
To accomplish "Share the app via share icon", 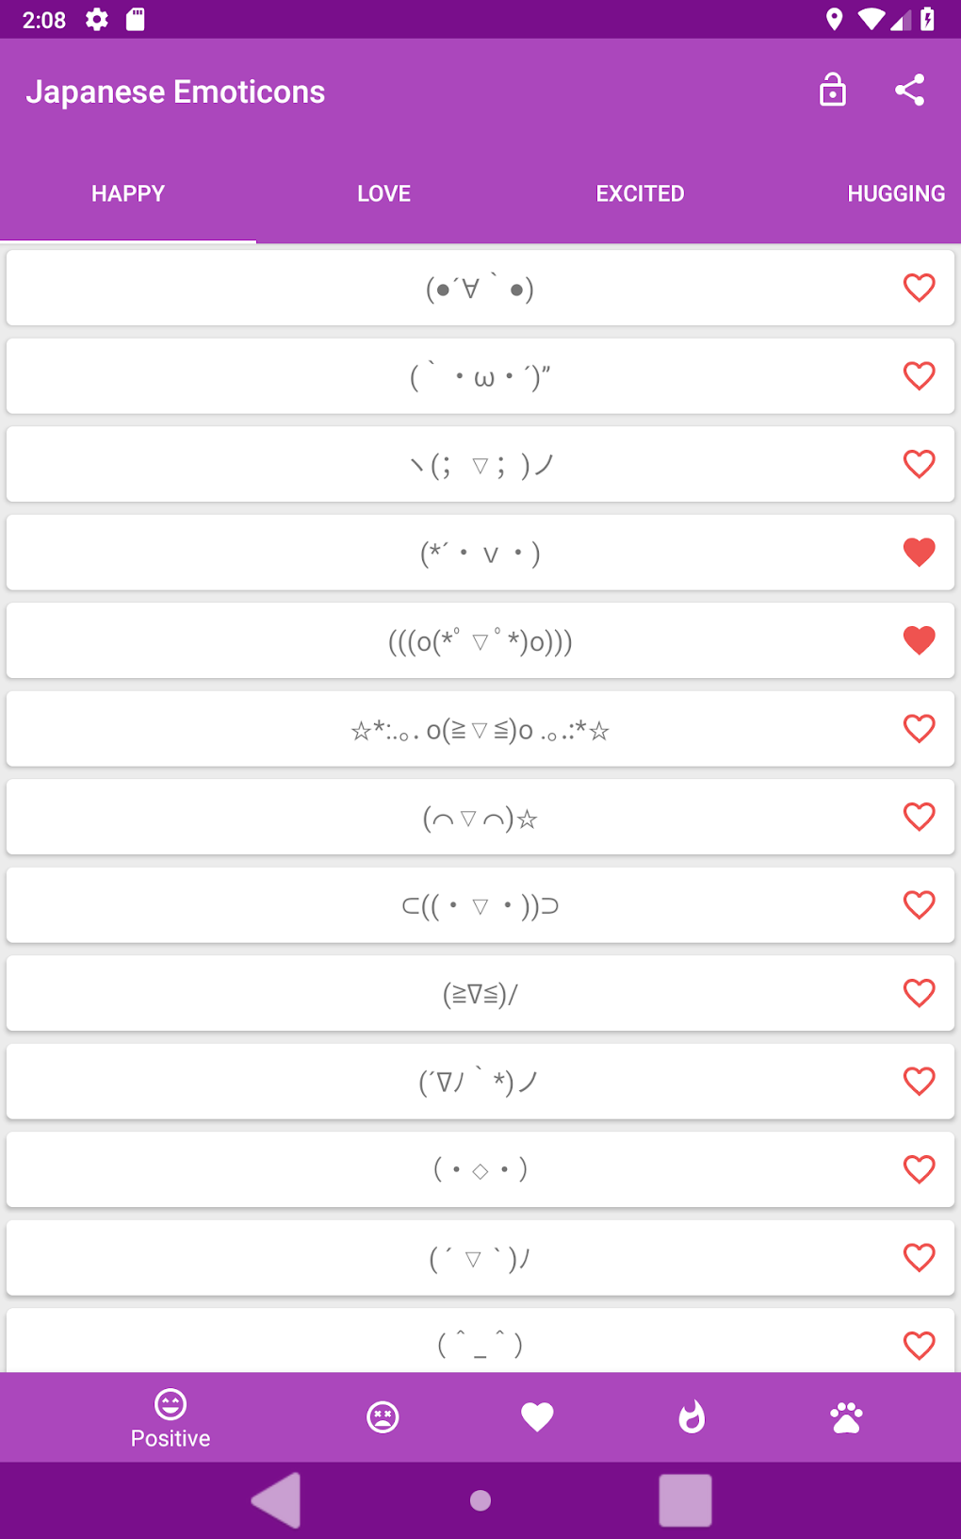I will coord(910,91).
